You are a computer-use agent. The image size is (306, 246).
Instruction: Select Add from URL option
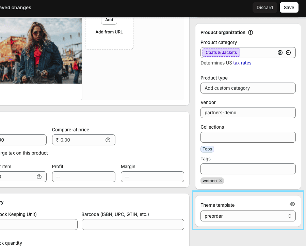109,32
